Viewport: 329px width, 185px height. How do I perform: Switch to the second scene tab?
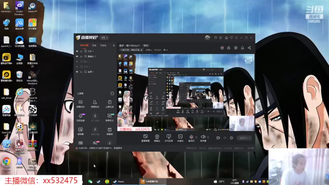[x=94, y=45]
